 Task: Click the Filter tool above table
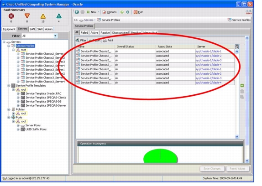coord(81,40)
